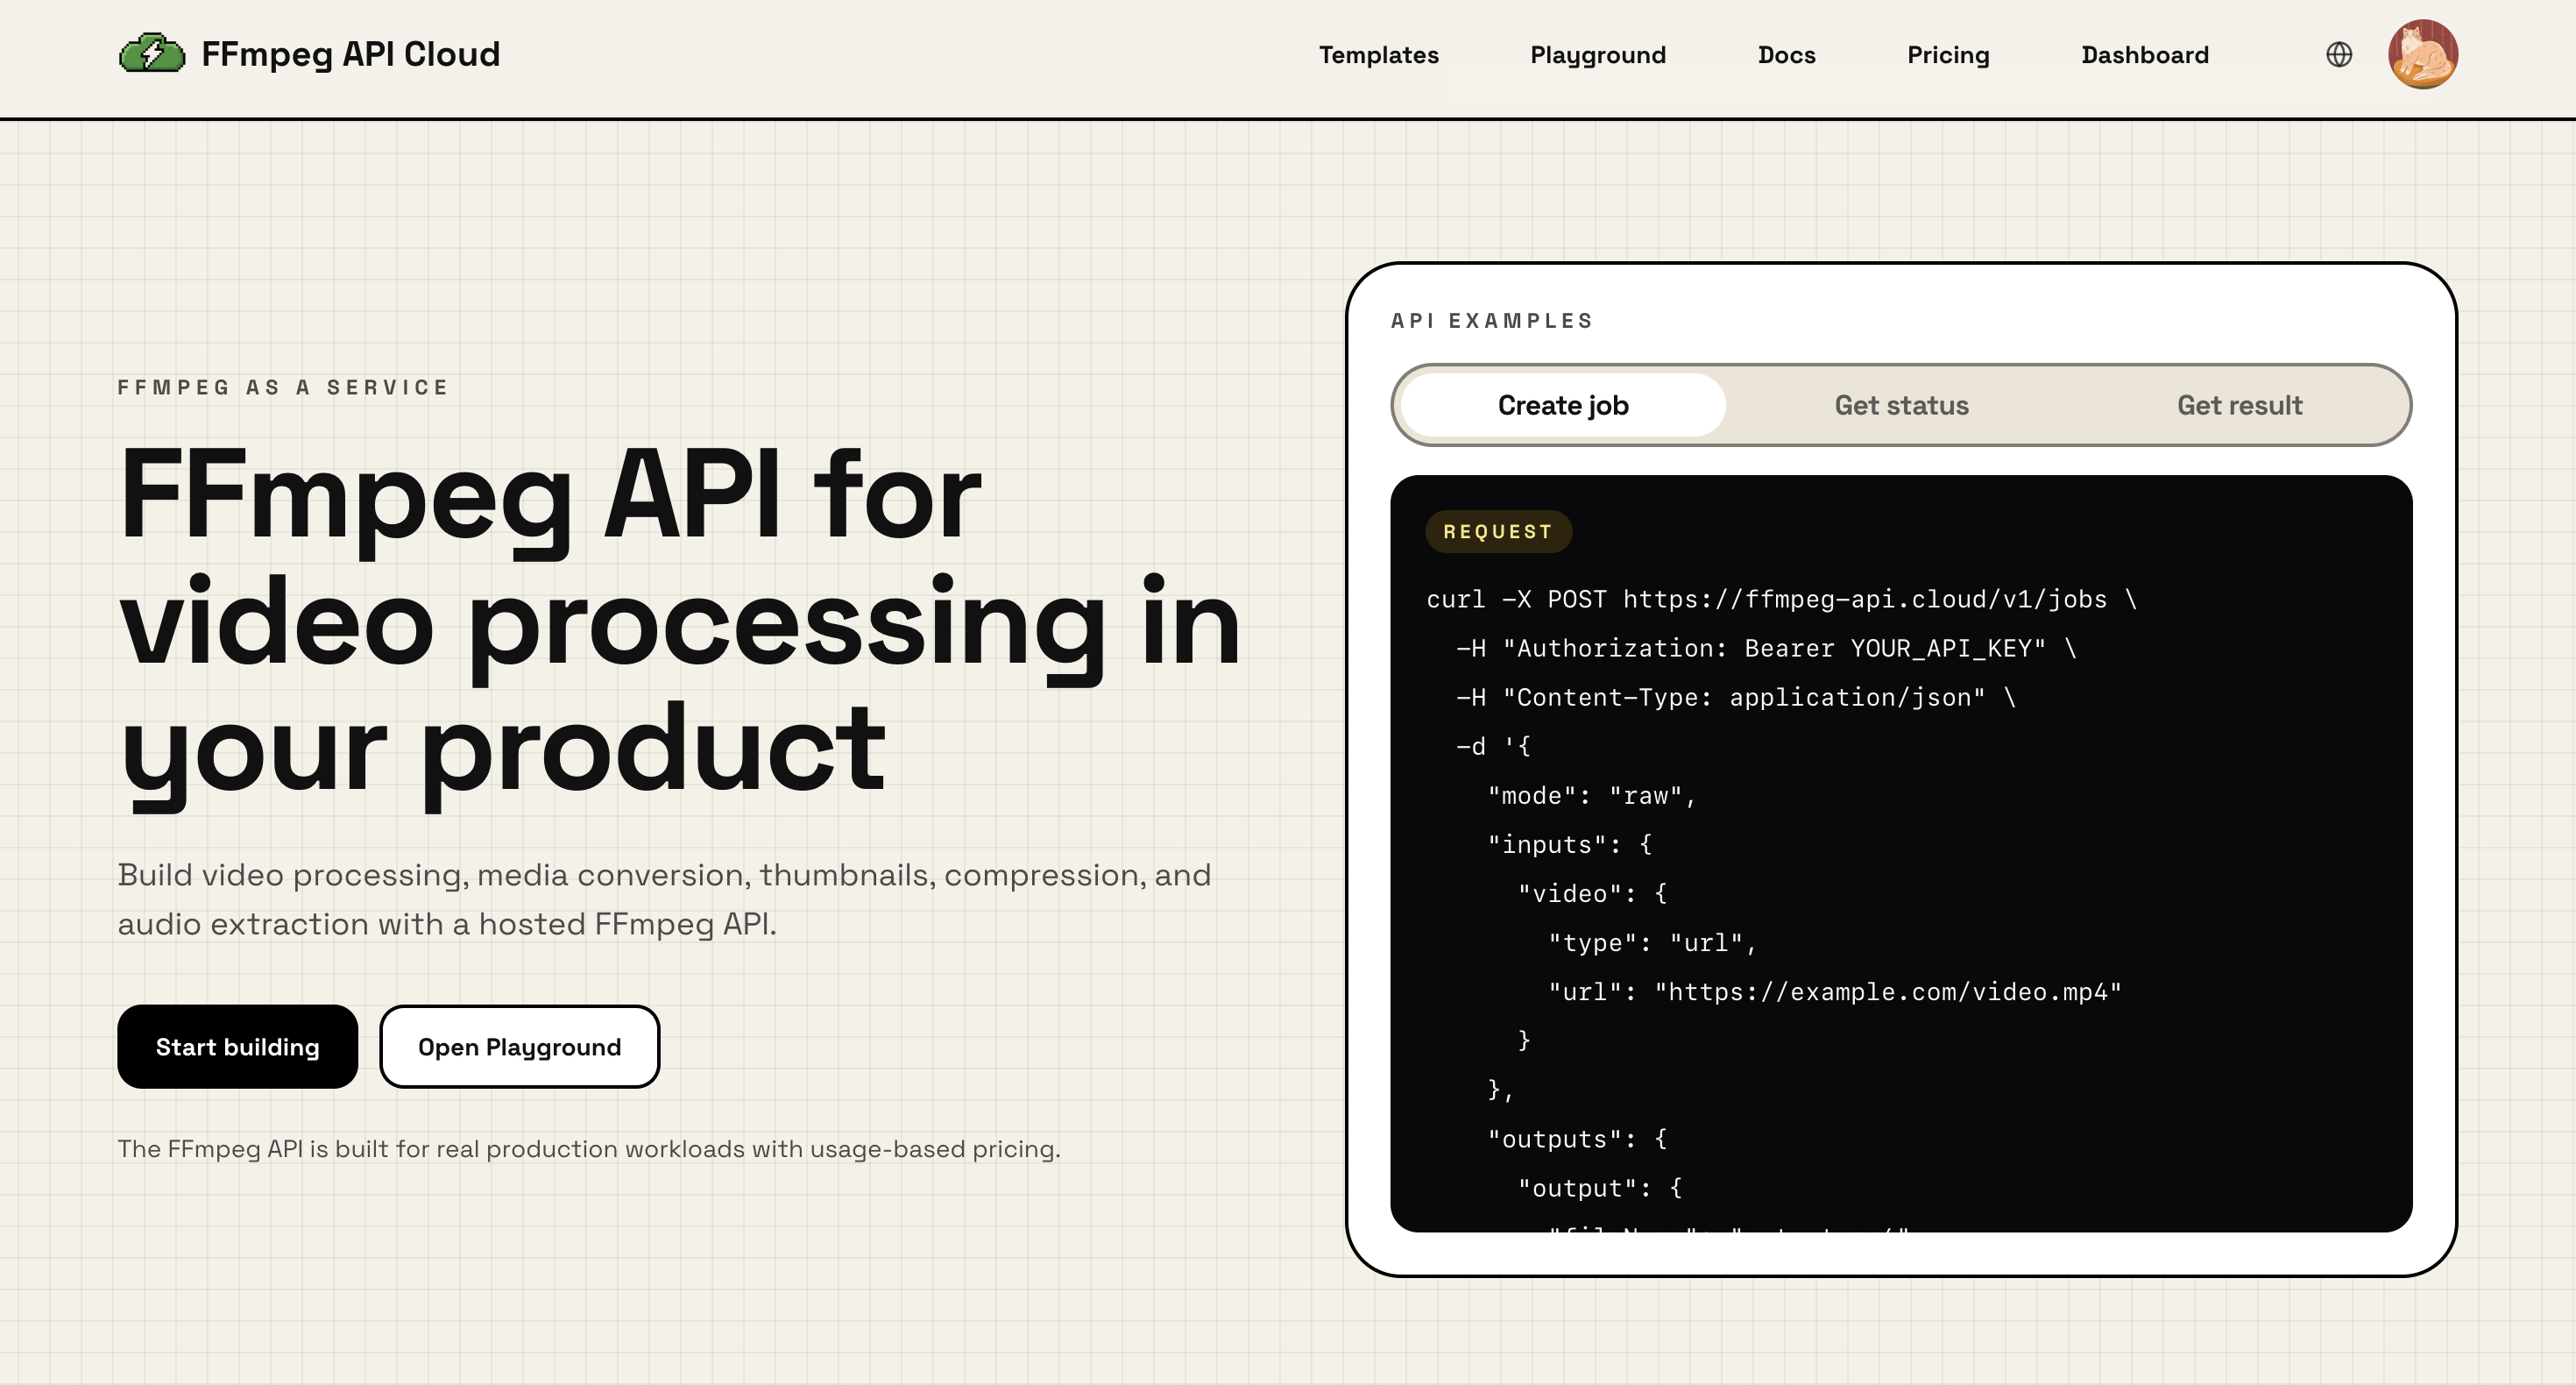Open the Templates menu item
Screen dimensions: 2576x1385
click(x=1378, y=55)
